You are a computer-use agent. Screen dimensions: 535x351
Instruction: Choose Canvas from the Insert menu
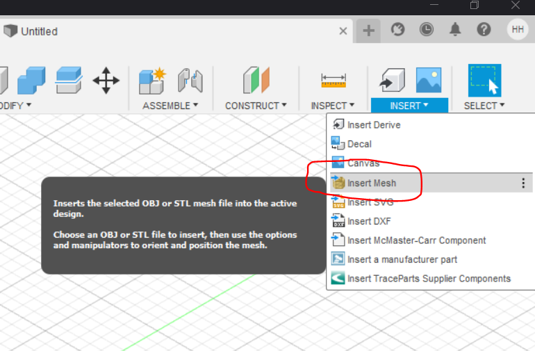431,163
